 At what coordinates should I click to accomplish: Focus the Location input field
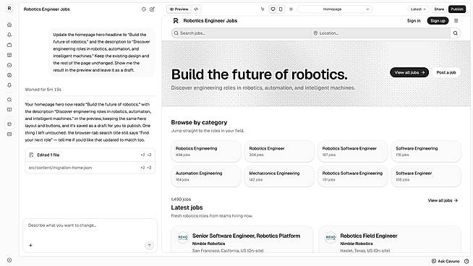pos(380,33)
